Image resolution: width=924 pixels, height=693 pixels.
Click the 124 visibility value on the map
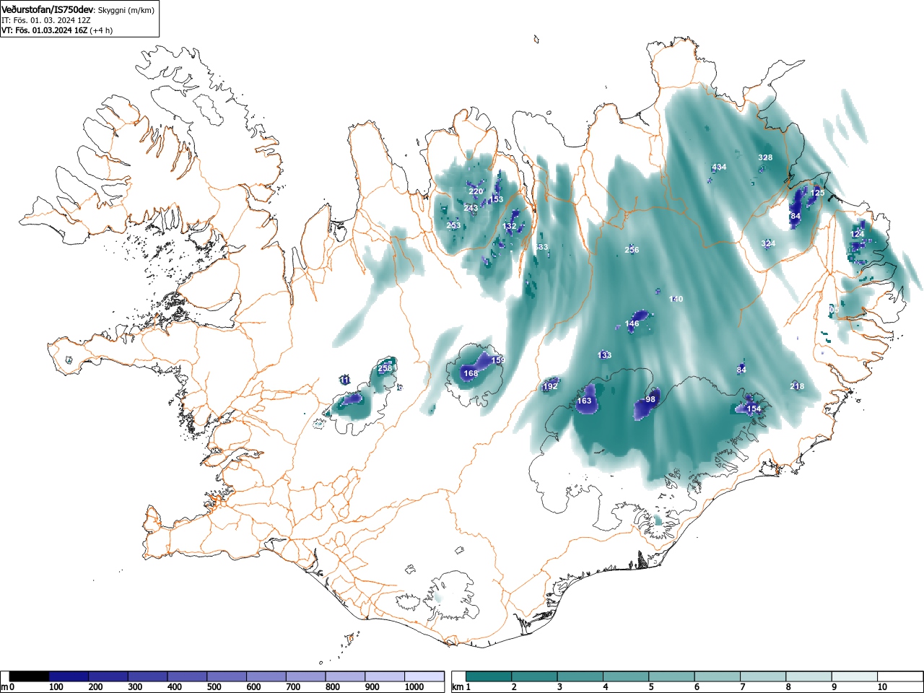858,234
